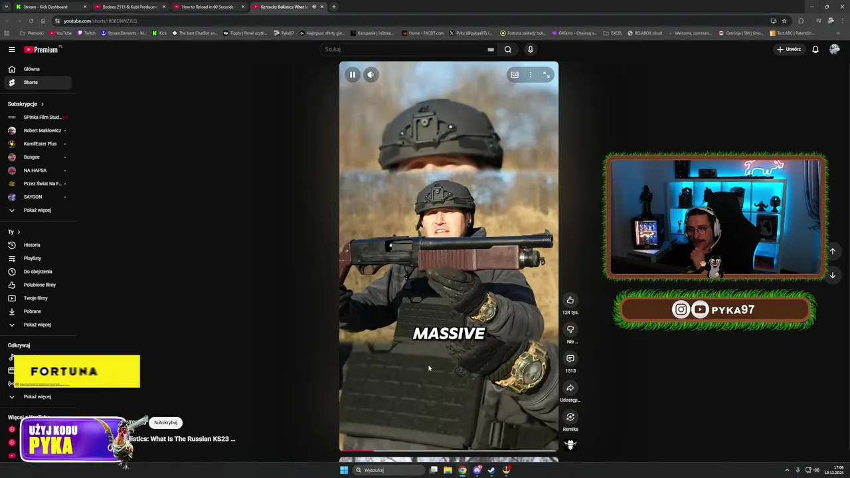Screen dimensions: 850x478
Task: Dislike the Short video
Action: click(570, 329)
